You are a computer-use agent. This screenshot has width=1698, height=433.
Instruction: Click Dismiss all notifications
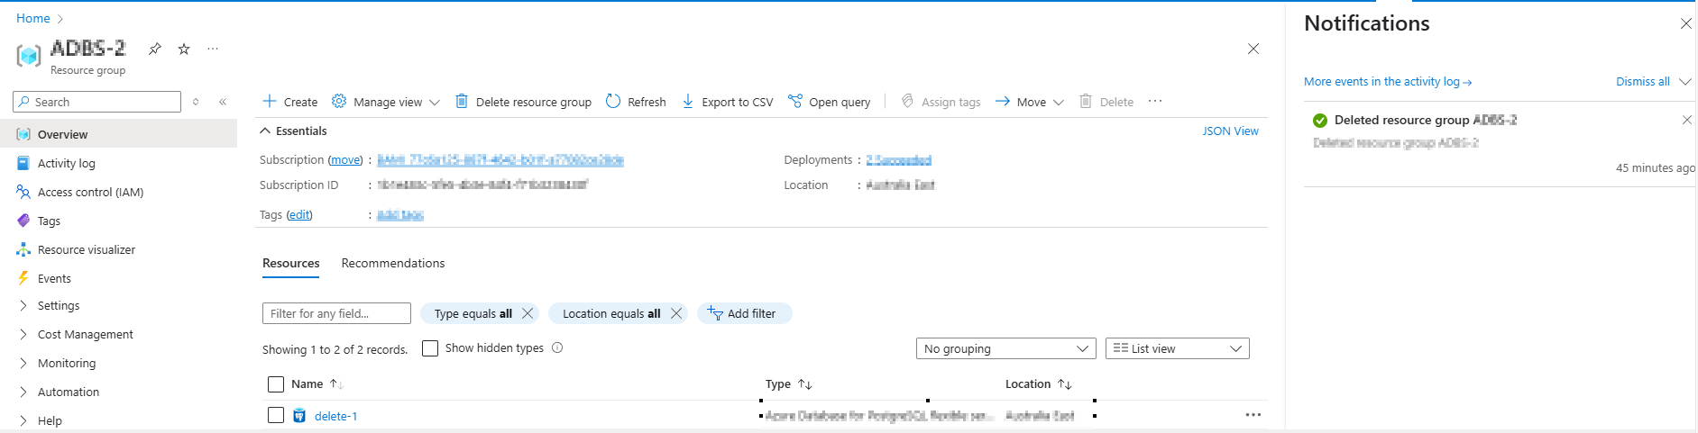coord(1643,81)
